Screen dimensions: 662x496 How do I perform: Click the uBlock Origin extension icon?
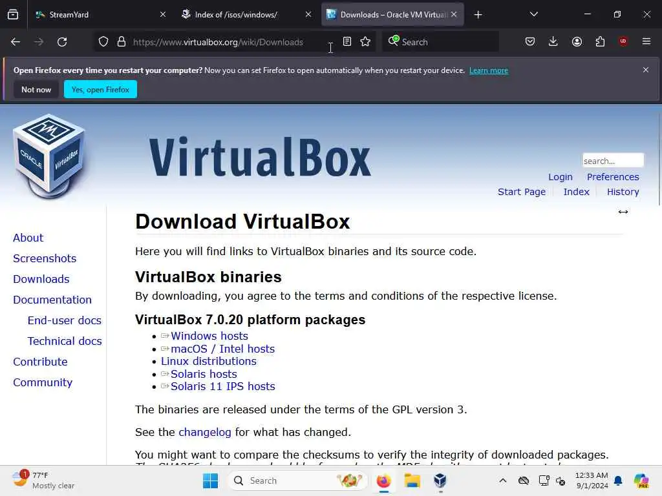coord(623,41)
